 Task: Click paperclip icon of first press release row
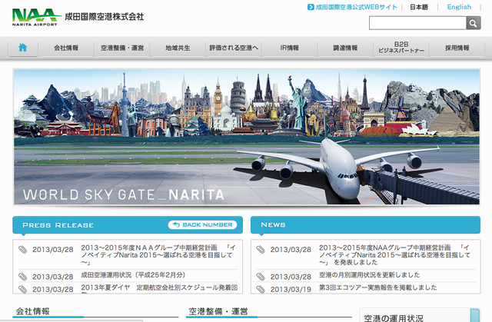pyautogui.click(x=22, y=250)
